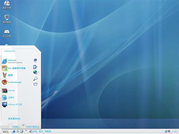Click the third quick launch icon
The image size is (179, 134).
pyautogui.click(x=22, y=131)
